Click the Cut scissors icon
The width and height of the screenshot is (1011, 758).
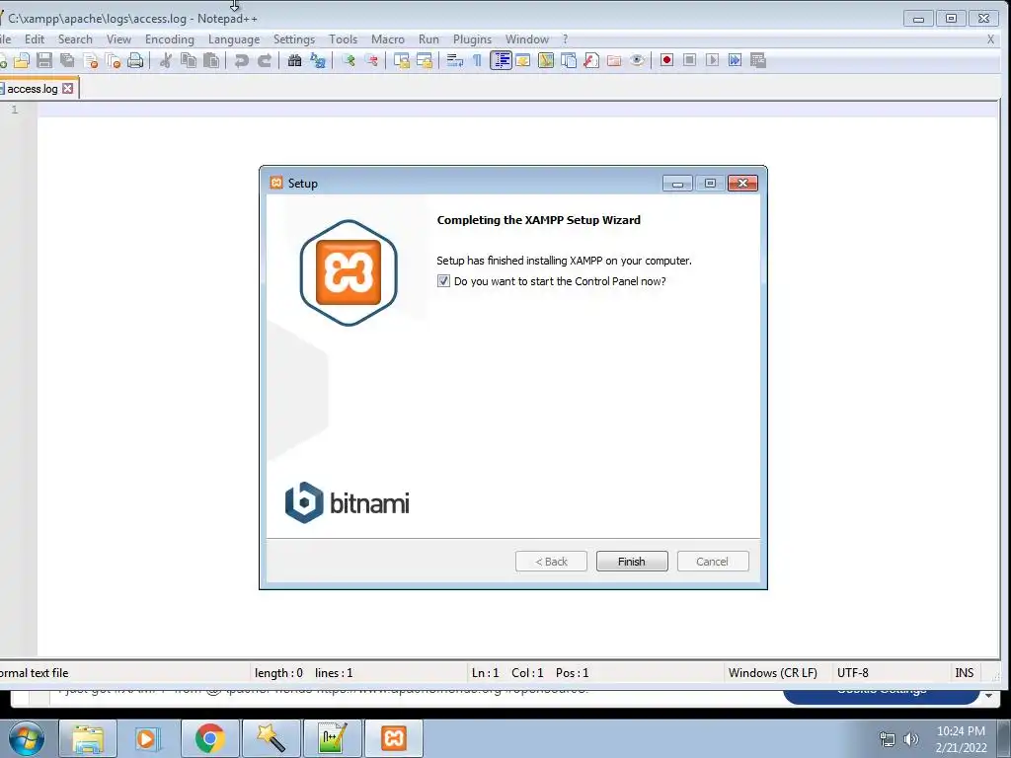(166, 60)
